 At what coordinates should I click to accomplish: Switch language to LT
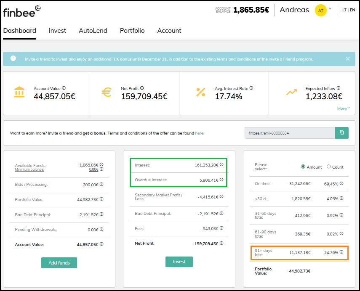(x=344, y=10)
